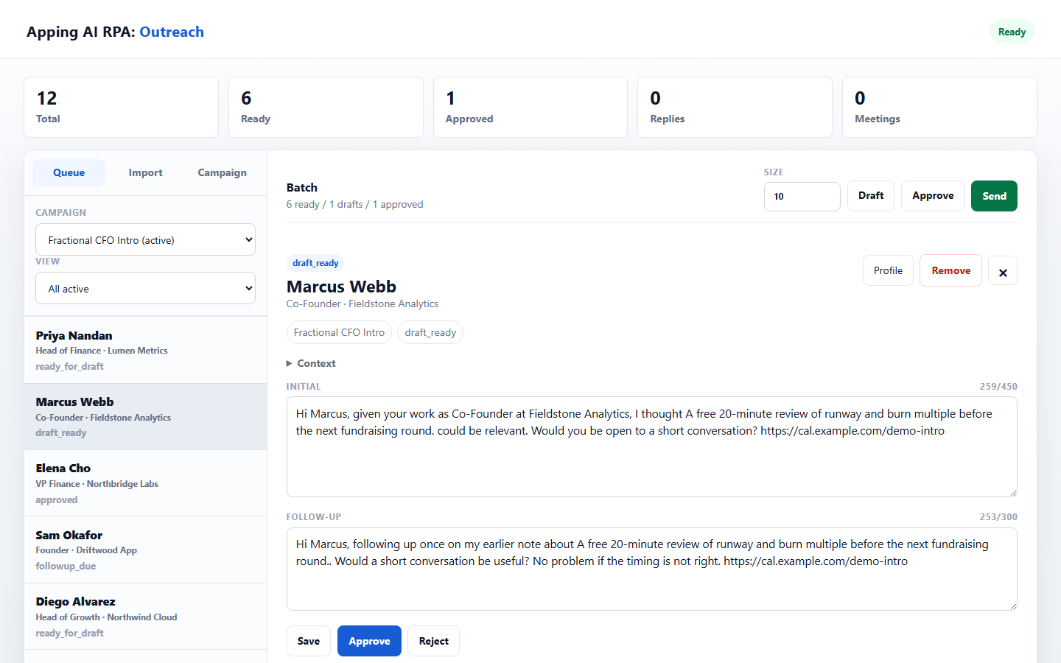Approve Marcus Webb's draft with blue button
The image size is (1061, 663).
369,641
